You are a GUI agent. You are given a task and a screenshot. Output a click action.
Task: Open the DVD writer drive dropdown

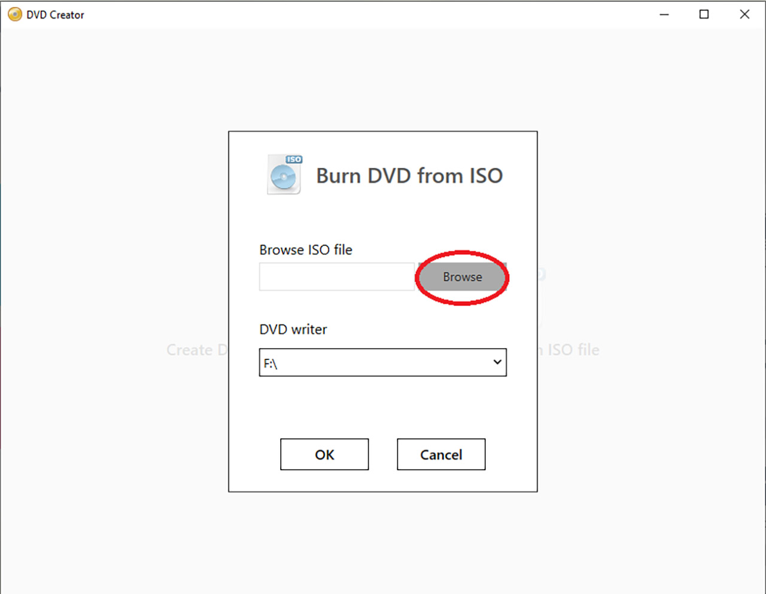point(383,363)
